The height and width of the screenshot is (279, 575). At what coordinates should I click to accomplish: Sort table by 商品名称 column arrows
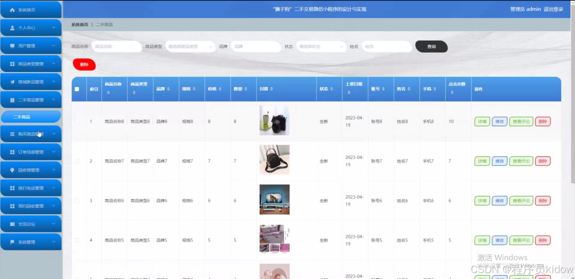[x=108, y=92]
